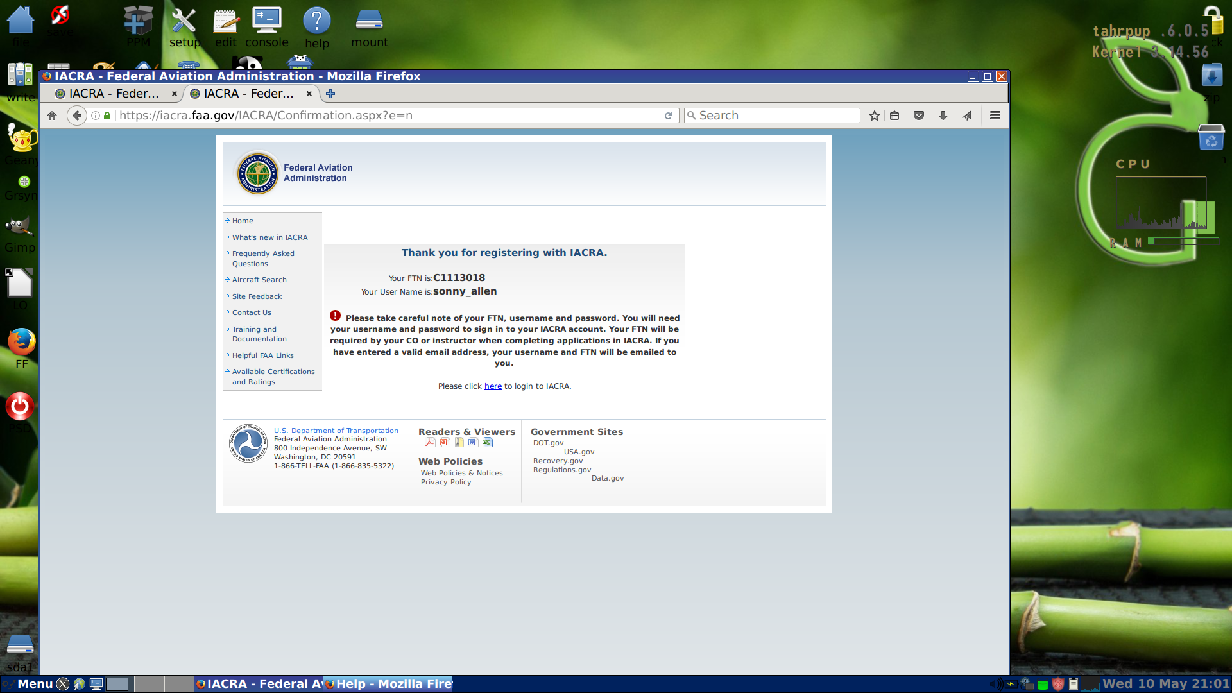Open Aircraft Search link
The image size is (1232, 693).
(259, 280)
